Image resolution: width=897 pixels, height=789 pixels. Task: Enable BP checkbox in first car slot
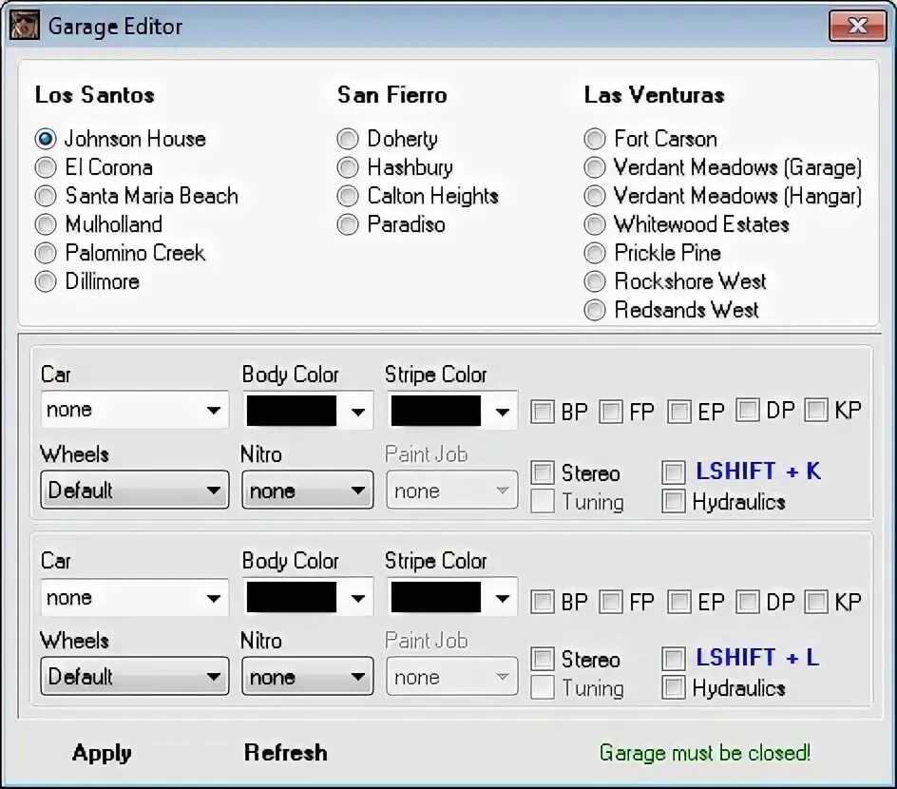(x=543, y=412)
